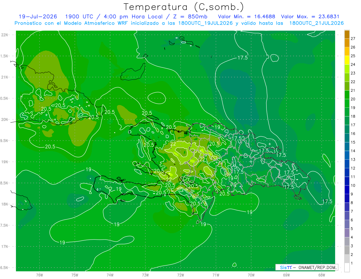
Task: Click the 21N latitude axis label
Action: pyautogui.click(x=4, y=77)
